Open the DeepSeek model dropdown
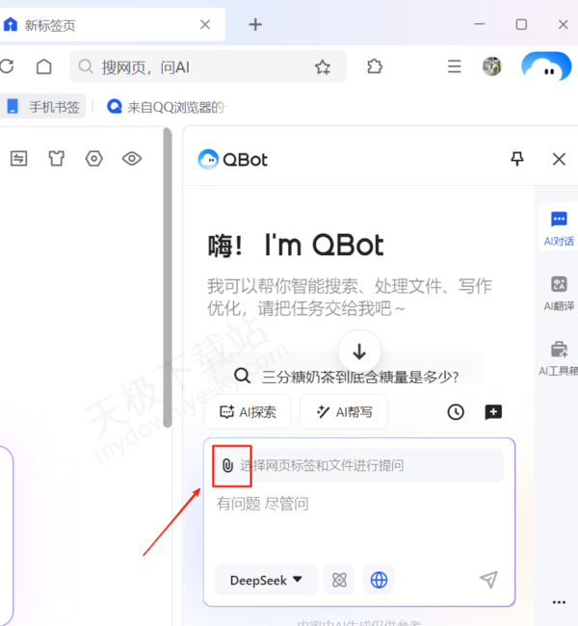The width and height of the screenshot is (578, 626). click(x=266, y=580)
